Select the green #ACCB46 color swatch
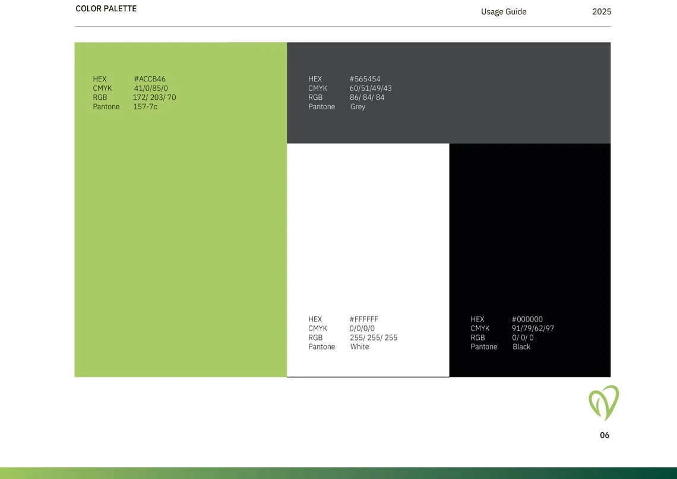Viewport: 677px width, 479px height. click(181, 238)
